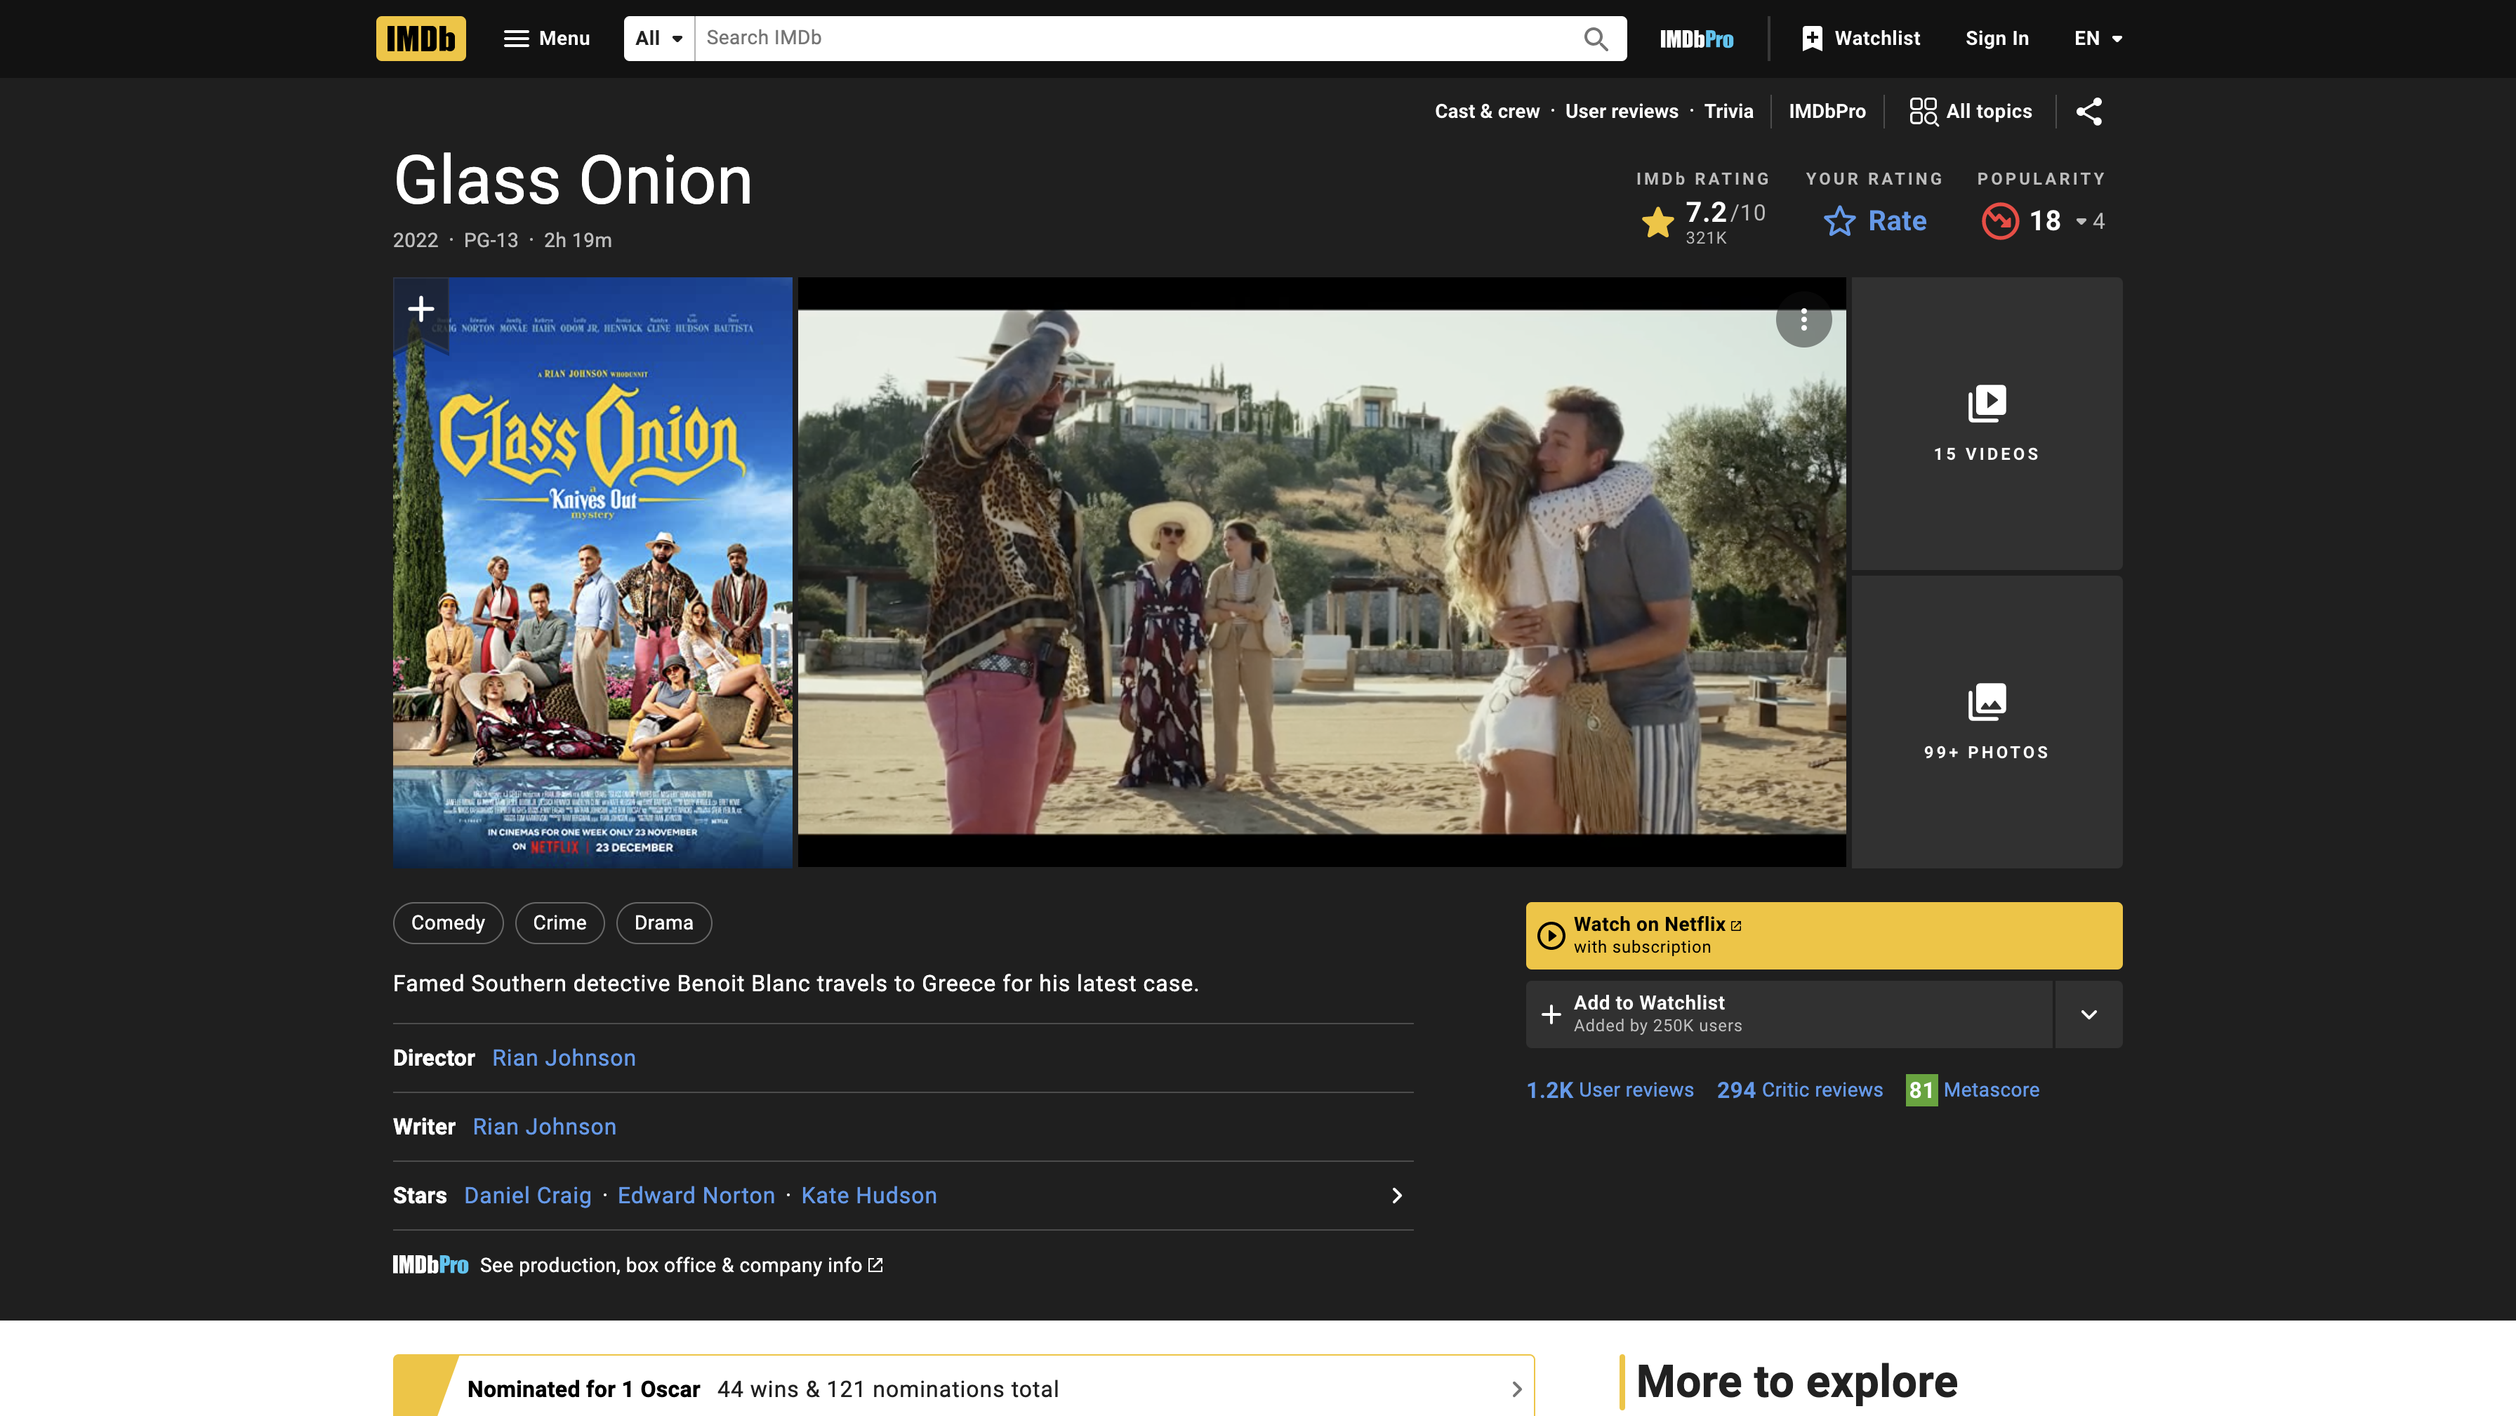Open the 15 Videos gallery
The height and width of the screenshot is (1416, 2516).
point(1987,424)
